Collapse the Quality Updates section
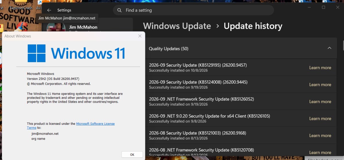The image size is (344, 160). tap(329, 48)
